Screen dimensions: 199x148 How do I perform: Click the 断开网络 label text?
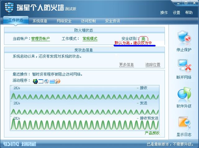(184, 77)
